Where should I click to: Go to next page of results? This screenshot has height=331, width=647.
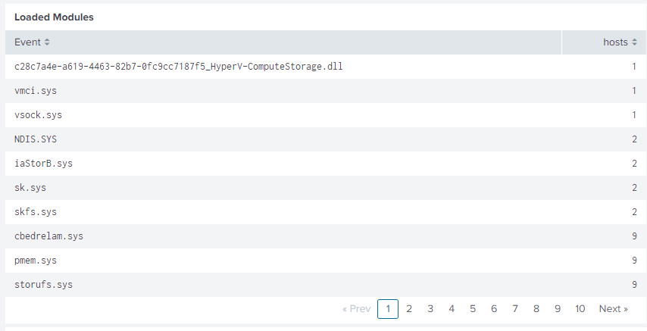click(x=613, y=309)
